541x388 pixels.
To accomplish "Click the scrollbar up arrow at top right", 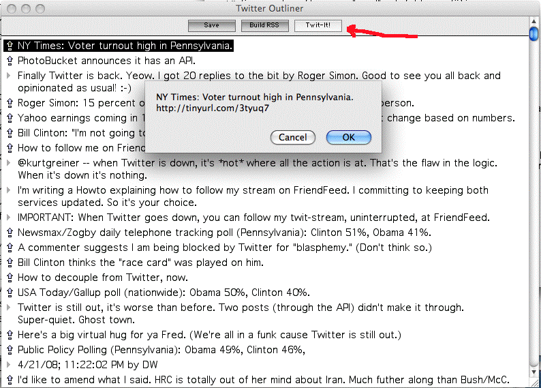I will click(534, 33).
